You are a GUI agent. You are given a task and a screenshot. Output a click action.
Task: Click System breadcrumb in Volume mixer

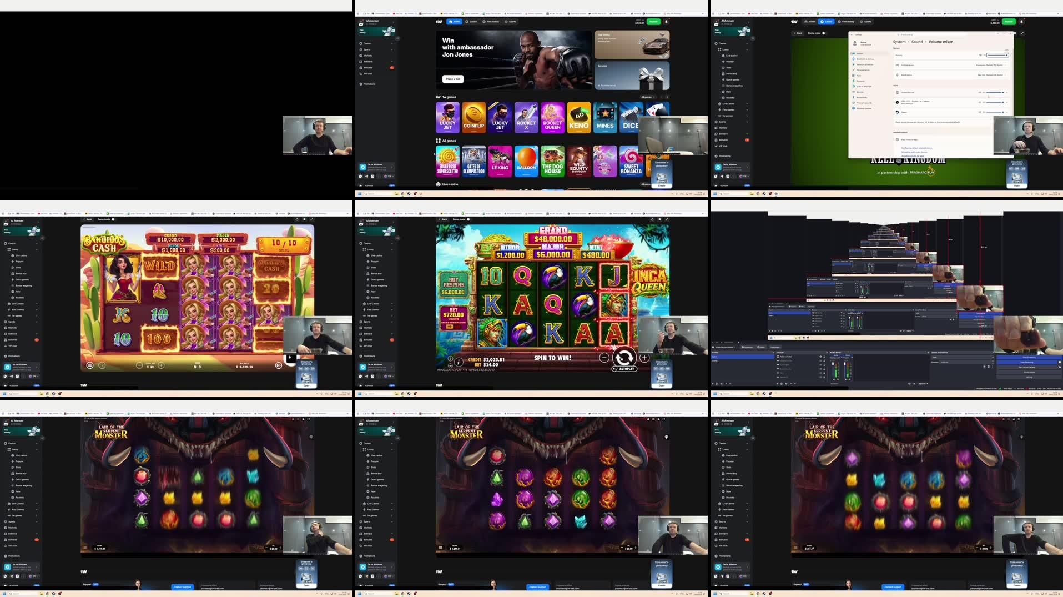pos(899,42)
